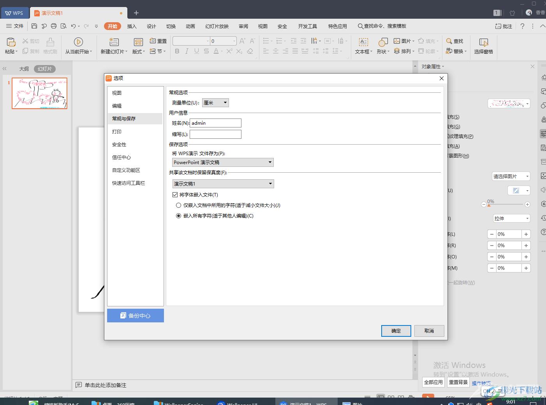Switch to the 幻灯片放映 ribbon tab
The image size is (546, 405).
click(217, 26)
